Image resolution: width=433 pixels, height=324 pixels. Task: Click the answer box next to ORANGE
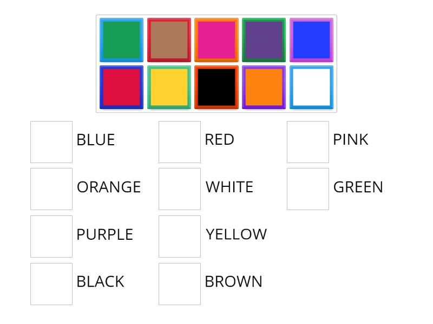pos(52,187)
